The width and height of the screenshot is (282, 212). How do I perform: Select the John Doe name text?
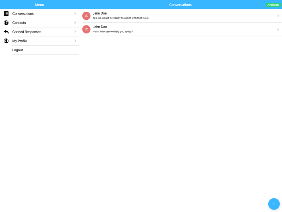point(100,27)
